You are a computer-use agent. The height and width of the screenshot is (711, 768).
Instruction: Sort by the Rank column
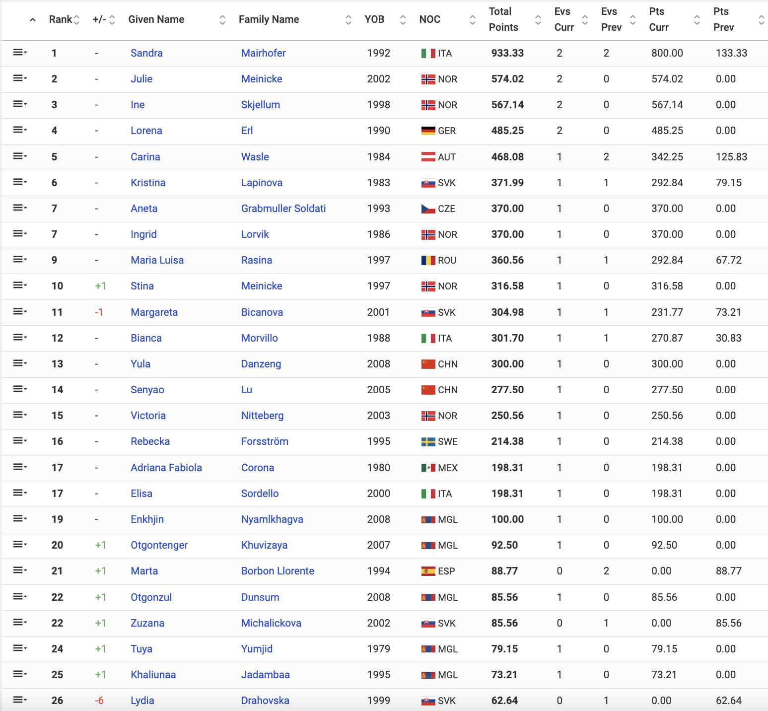61,19
